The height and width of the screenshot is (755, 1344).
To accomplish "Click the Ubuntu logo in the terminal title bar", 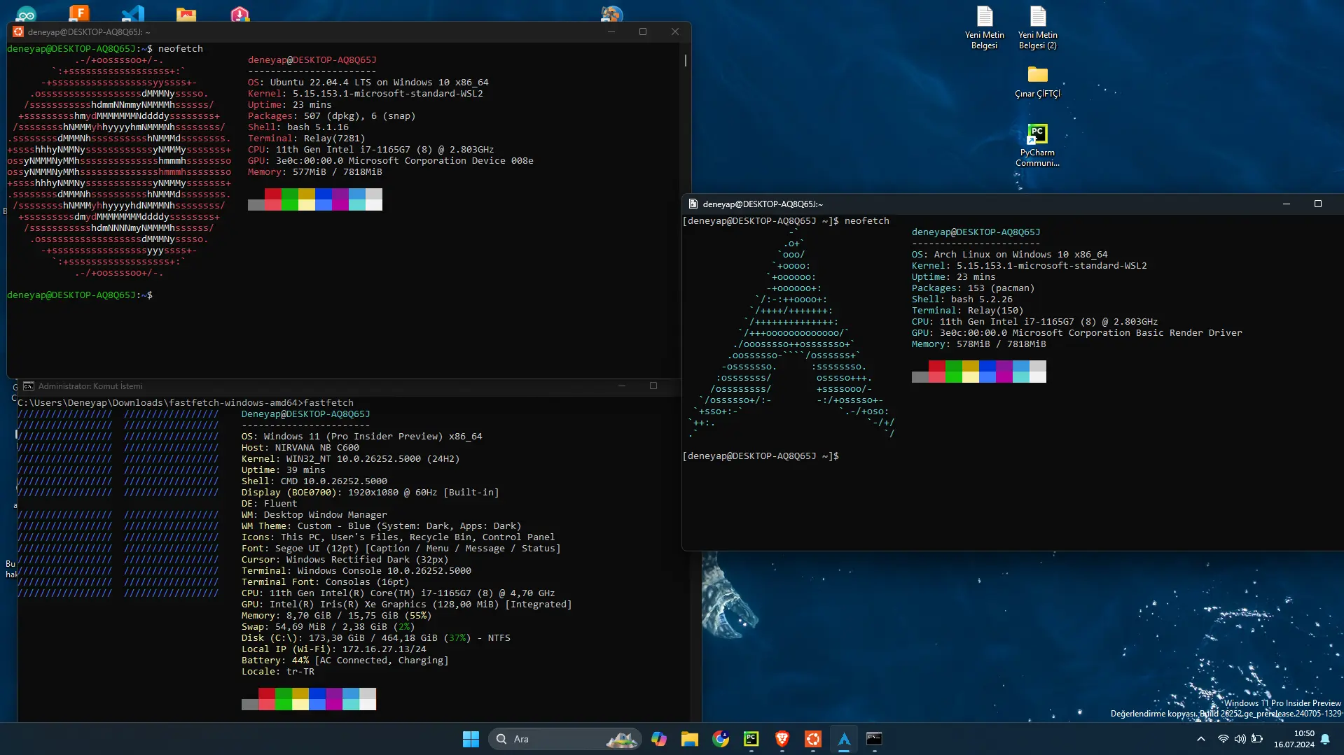I will click(x=18, y=31).
